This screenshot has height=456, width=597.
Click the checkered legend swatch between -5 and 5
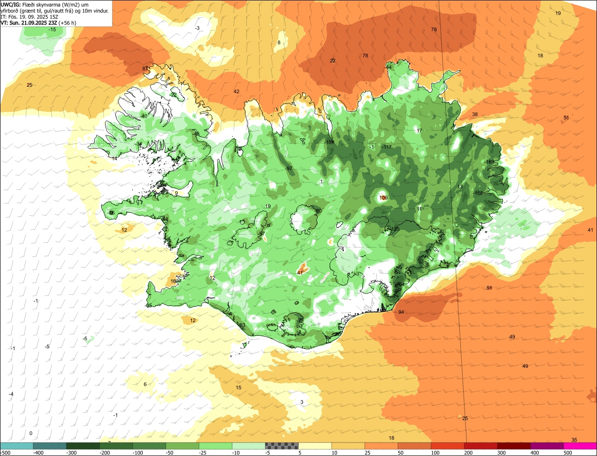tap(282, 446)
